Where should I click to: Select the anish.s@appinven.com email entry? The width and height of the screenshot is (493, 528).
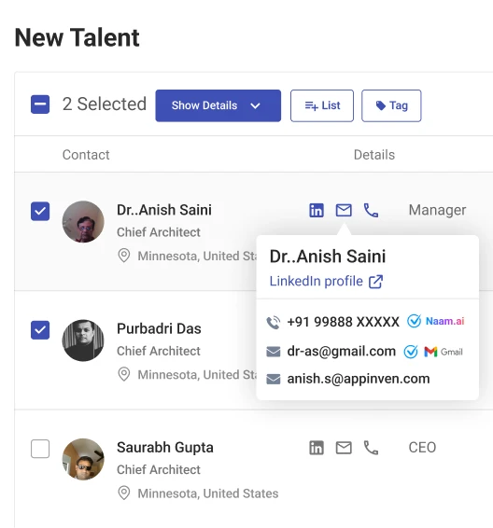click(x=348, y=379)
